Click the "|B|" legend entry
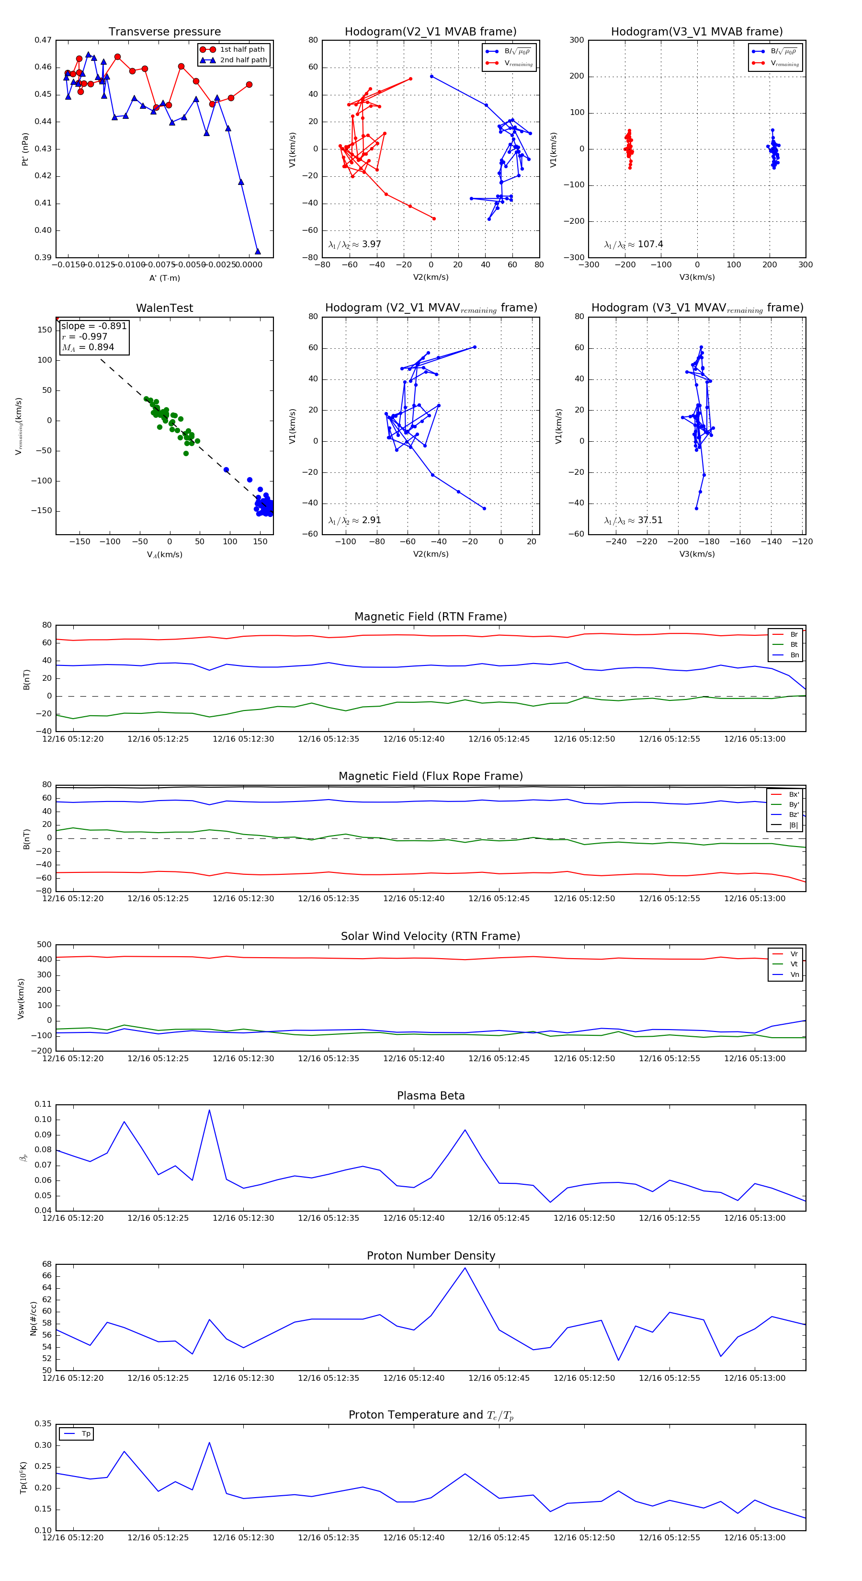The width and height of the screenshot is (862, 1581). point(785,825)
